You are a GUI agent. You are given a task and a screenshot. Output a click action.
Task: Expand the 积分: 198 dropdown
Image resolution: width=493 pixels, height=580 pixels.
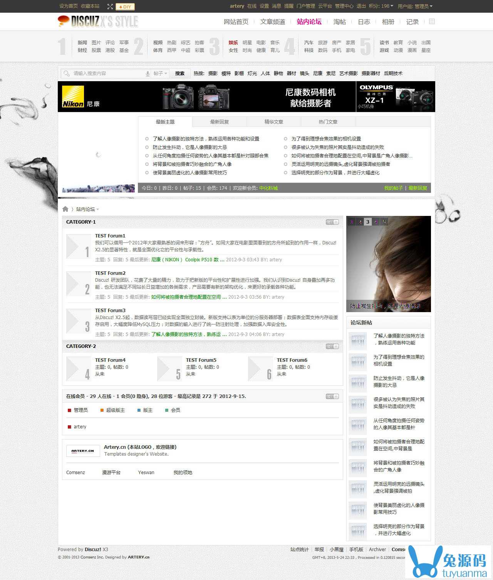coord(381,6)
